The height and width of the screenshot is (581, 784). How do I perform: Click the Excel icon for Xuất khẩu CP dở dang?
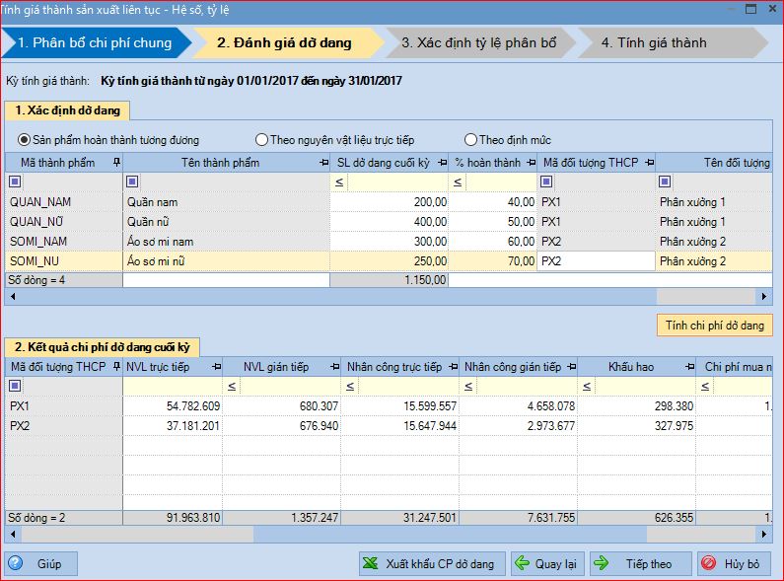coord(371,564)
